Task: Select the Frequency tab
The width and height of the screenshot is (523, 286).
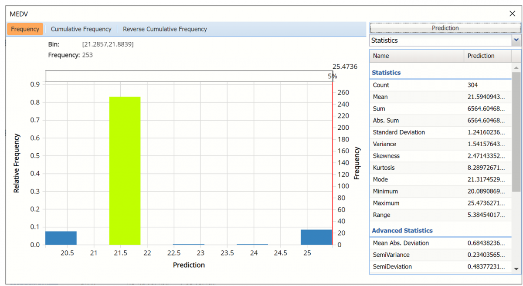Action: 25,29
